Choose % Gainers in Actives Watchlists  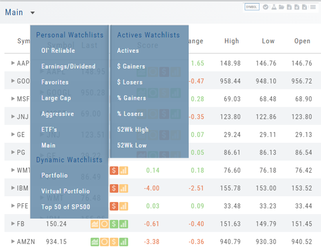(131, 98)
